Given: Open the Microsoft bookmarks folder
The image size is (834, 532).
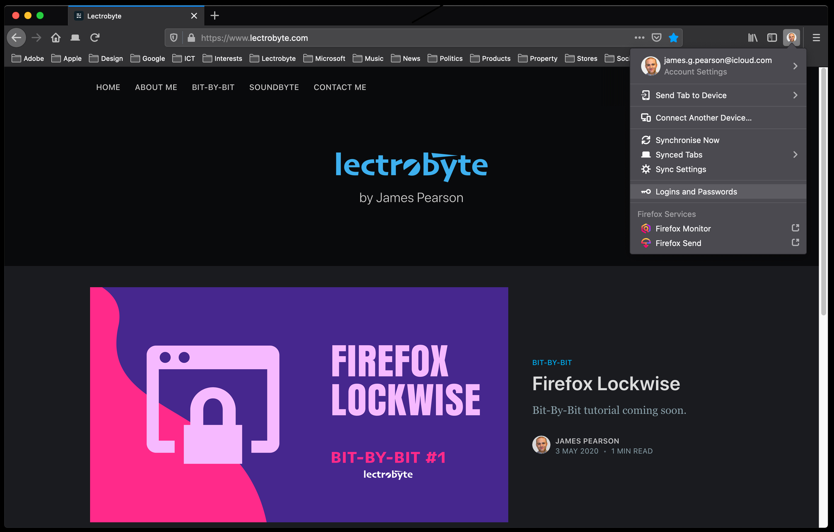Looking at the screenshot, I should click(324, 58).
